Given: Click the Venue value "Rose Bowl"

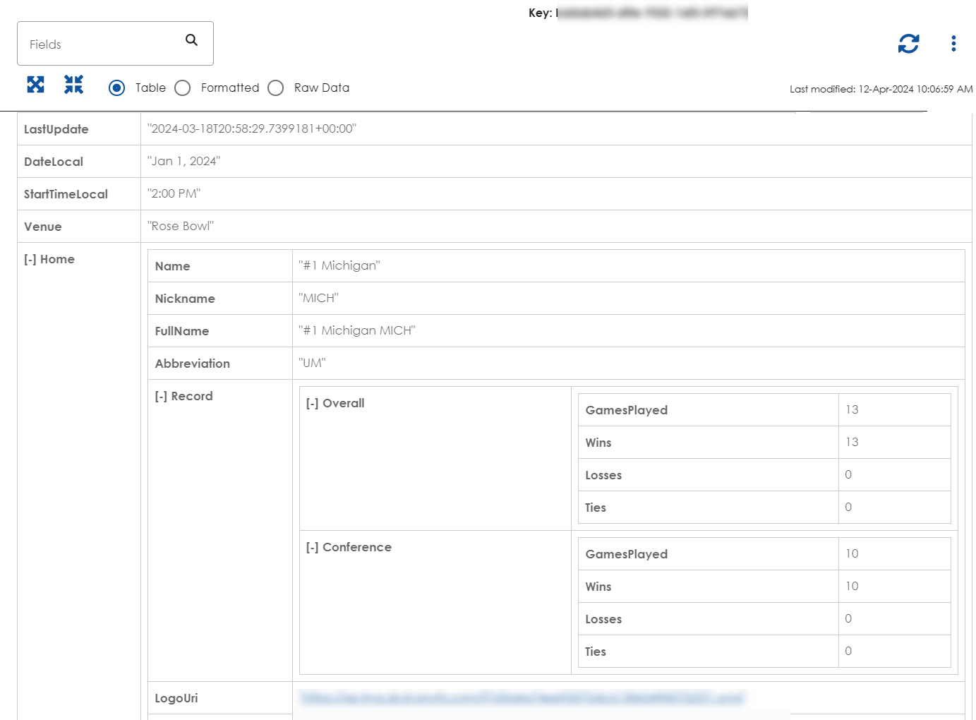Looking at the screenshot, I should tap(181, 227).
